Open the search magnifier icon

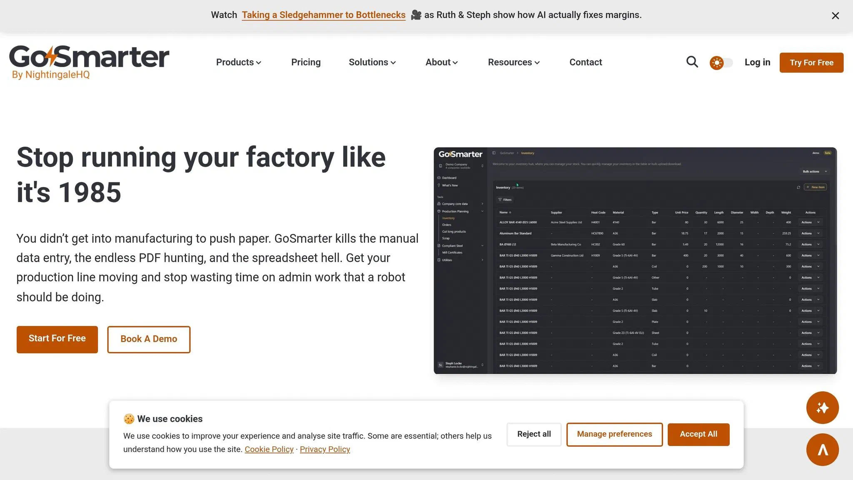click(692, 62)
